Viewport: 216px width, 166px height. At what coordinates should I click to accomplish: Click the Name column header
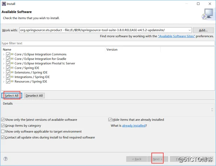[x=53, y=50]
